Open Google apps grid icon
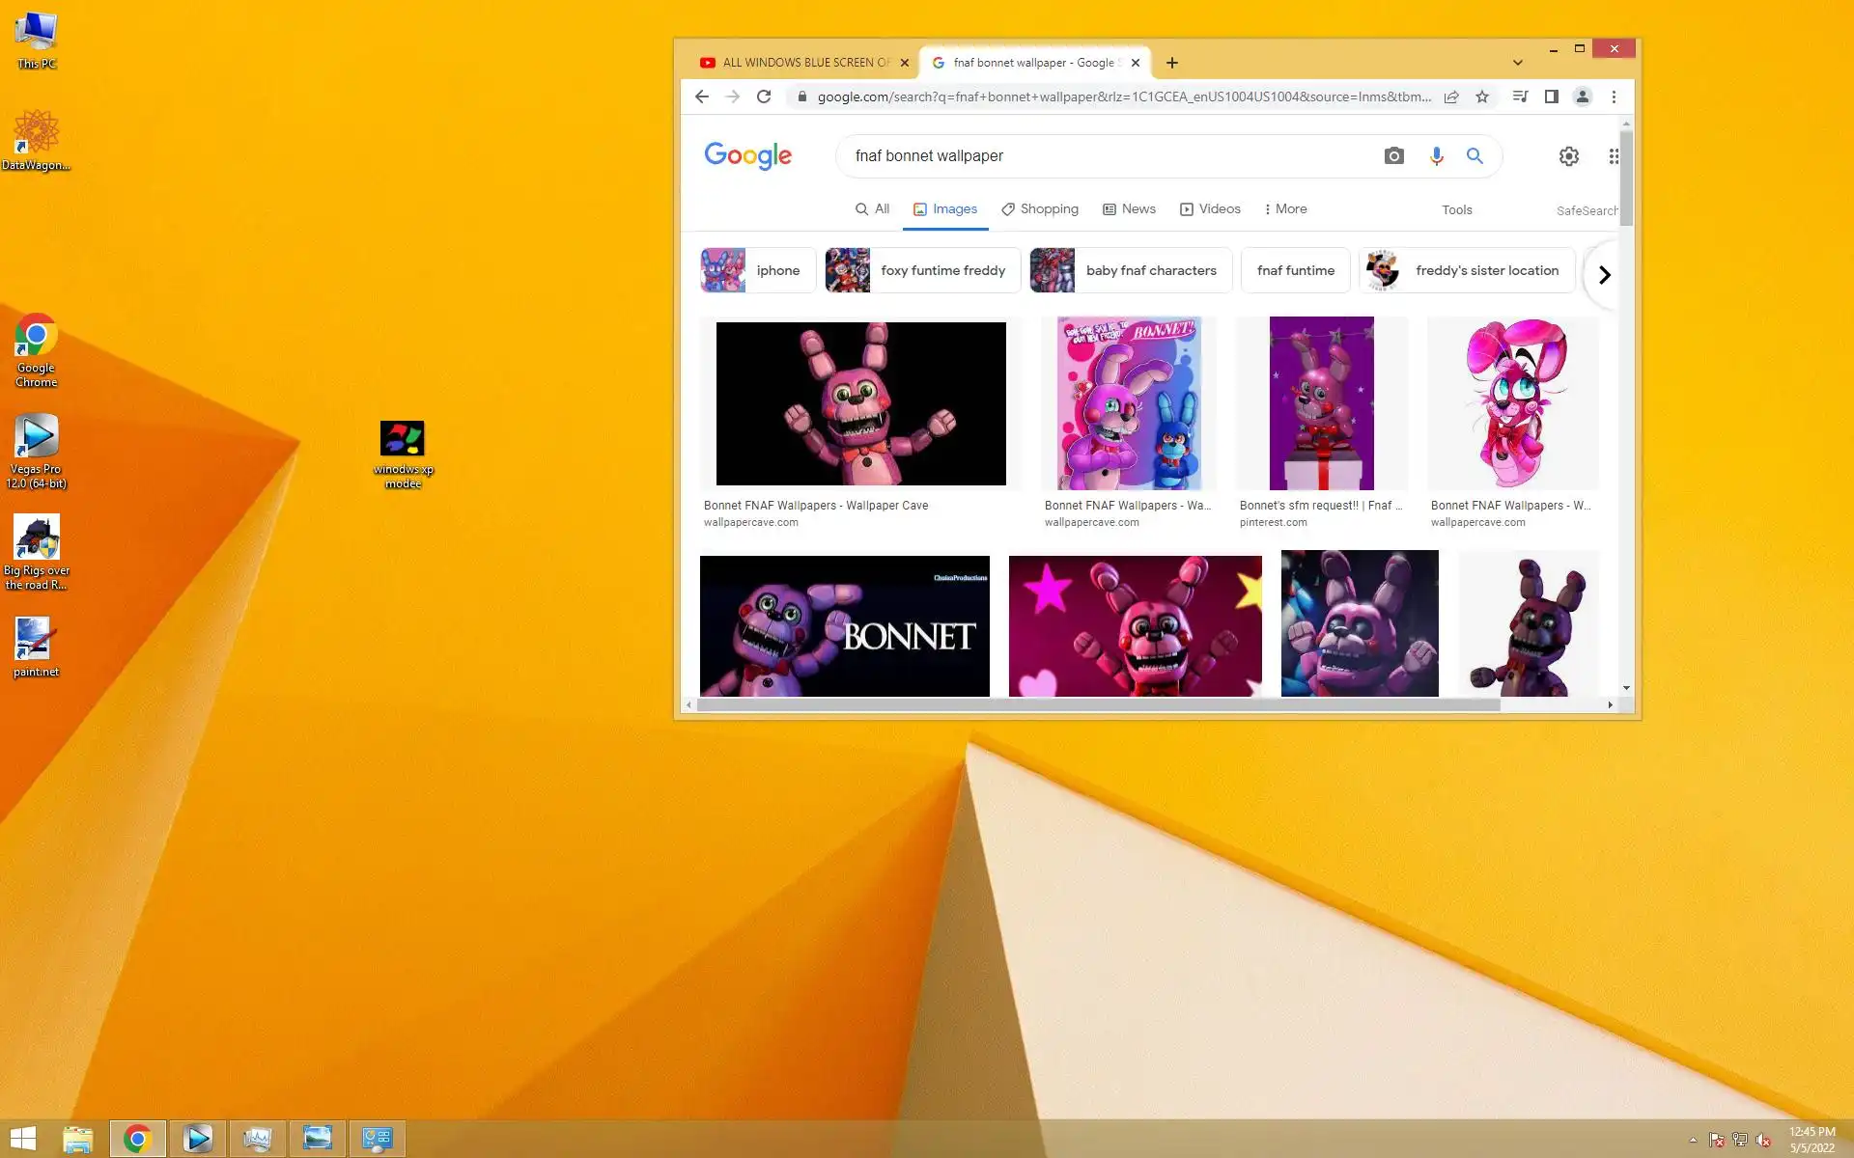1854x1158 pixels. click(1613, 156)
